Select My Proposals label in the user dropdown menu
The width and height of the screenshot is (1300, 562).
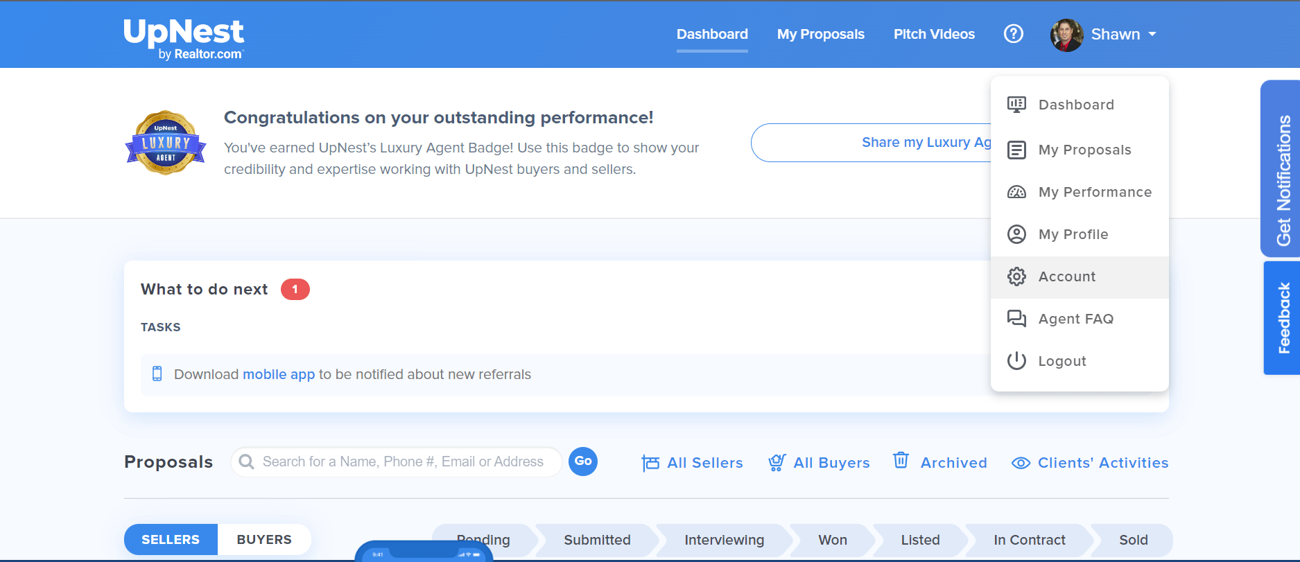[1084, 150]
